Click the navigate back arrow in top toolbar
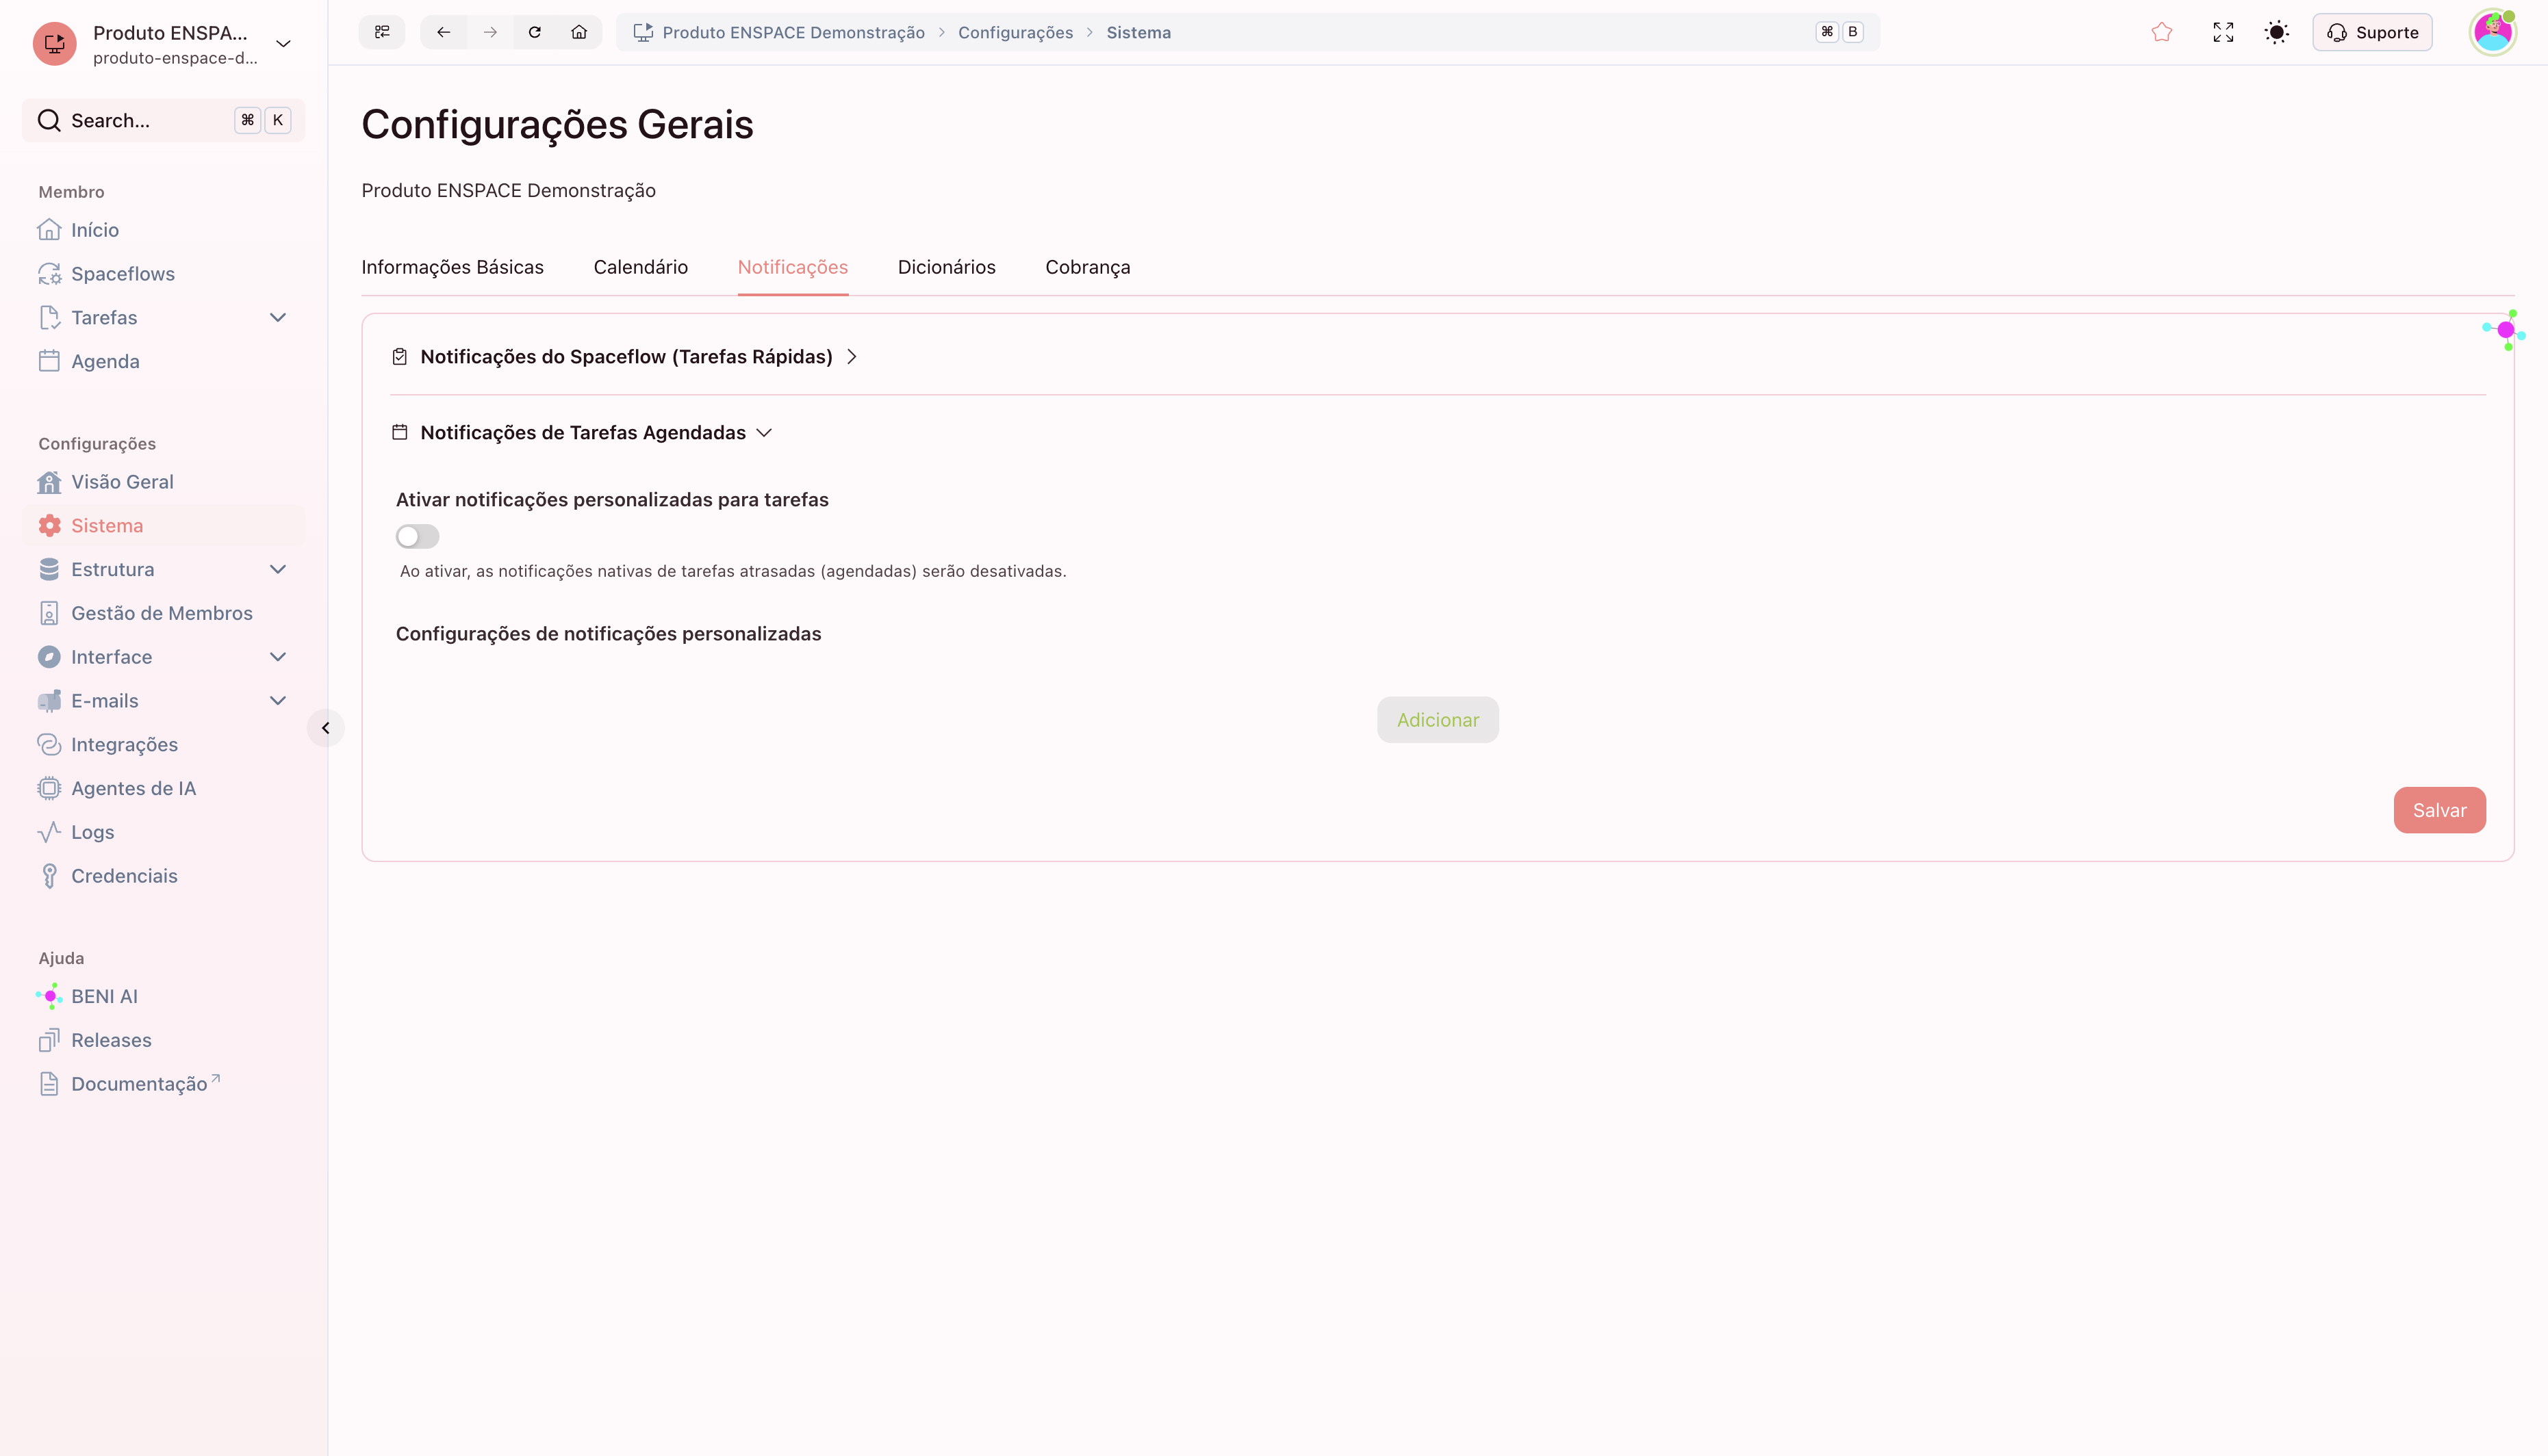This screenshot has height=1456, width=2548. pyautogui.click(x=443, y=32)
